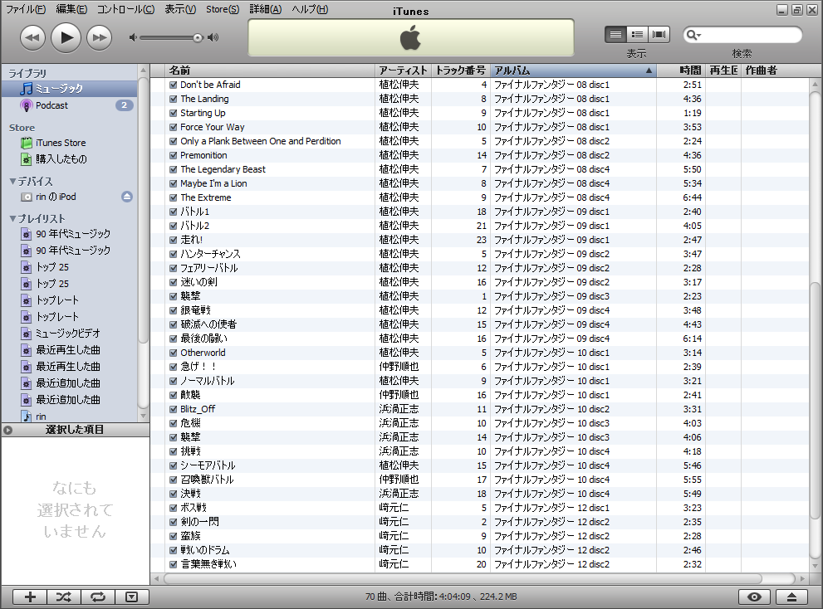
Task: Select Only a Plank Between One and Perdition
Action: pyautogui.click(x=260, y=141)
